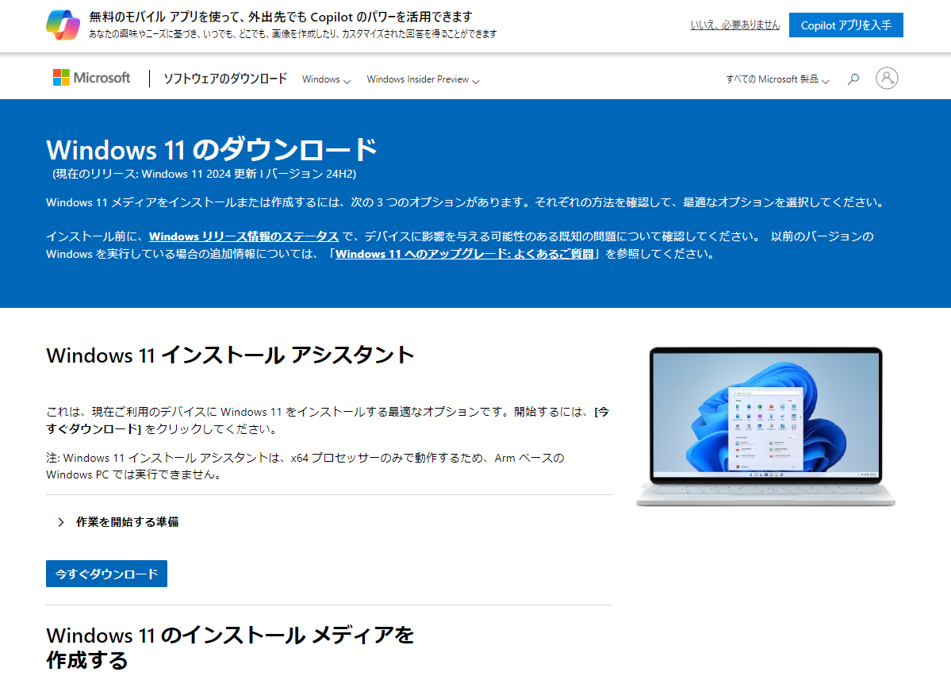This screenshot has height=676, width=951.
Task: Open the search magnifier icon
Action: pyautogui.click(x=853, y=79)
